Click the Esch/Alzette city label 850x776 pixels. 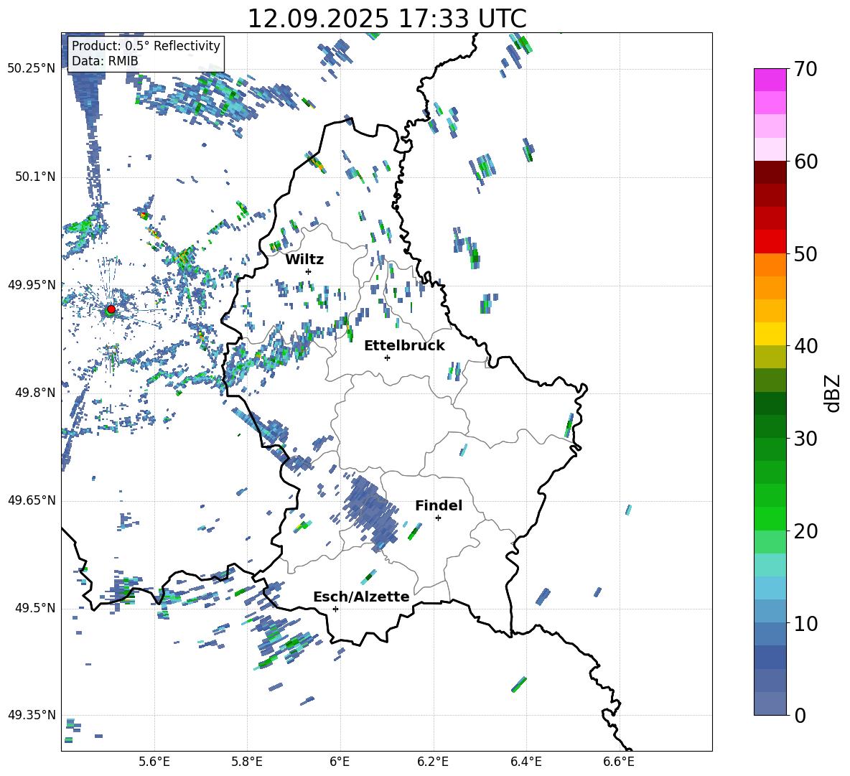(x=361, y=597)
